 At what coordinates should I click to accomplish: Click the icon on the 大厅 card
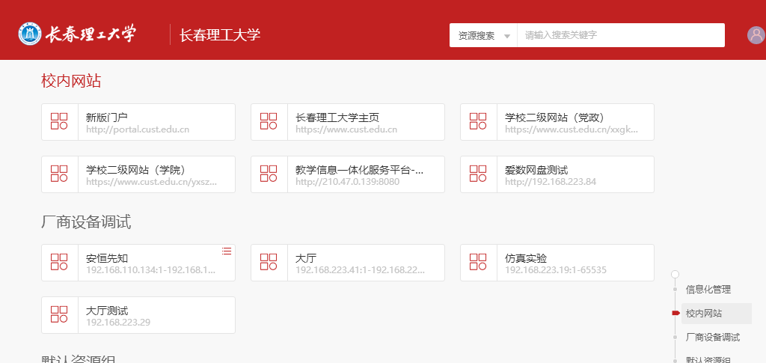(269, 263)
